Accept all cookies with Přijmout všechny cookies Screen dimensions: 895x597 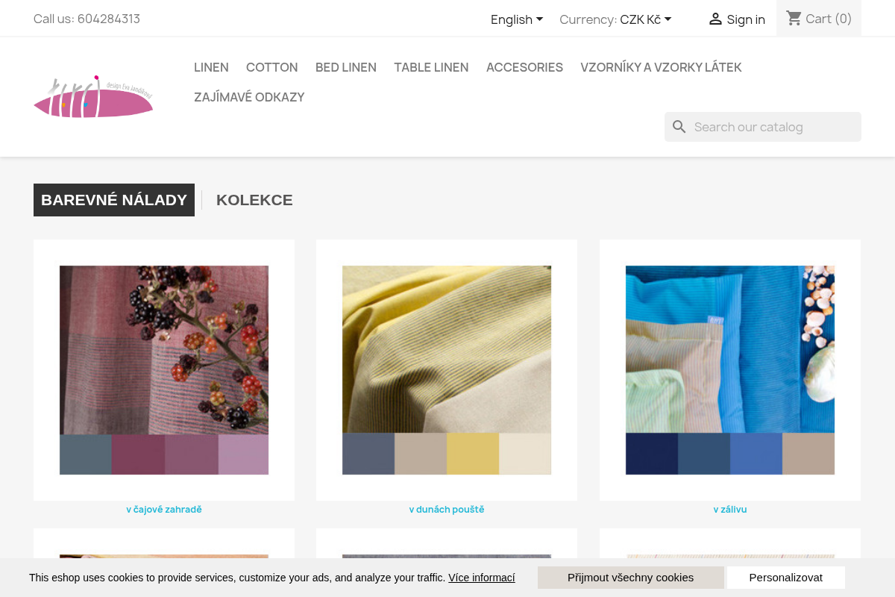(x=631, y=578)
